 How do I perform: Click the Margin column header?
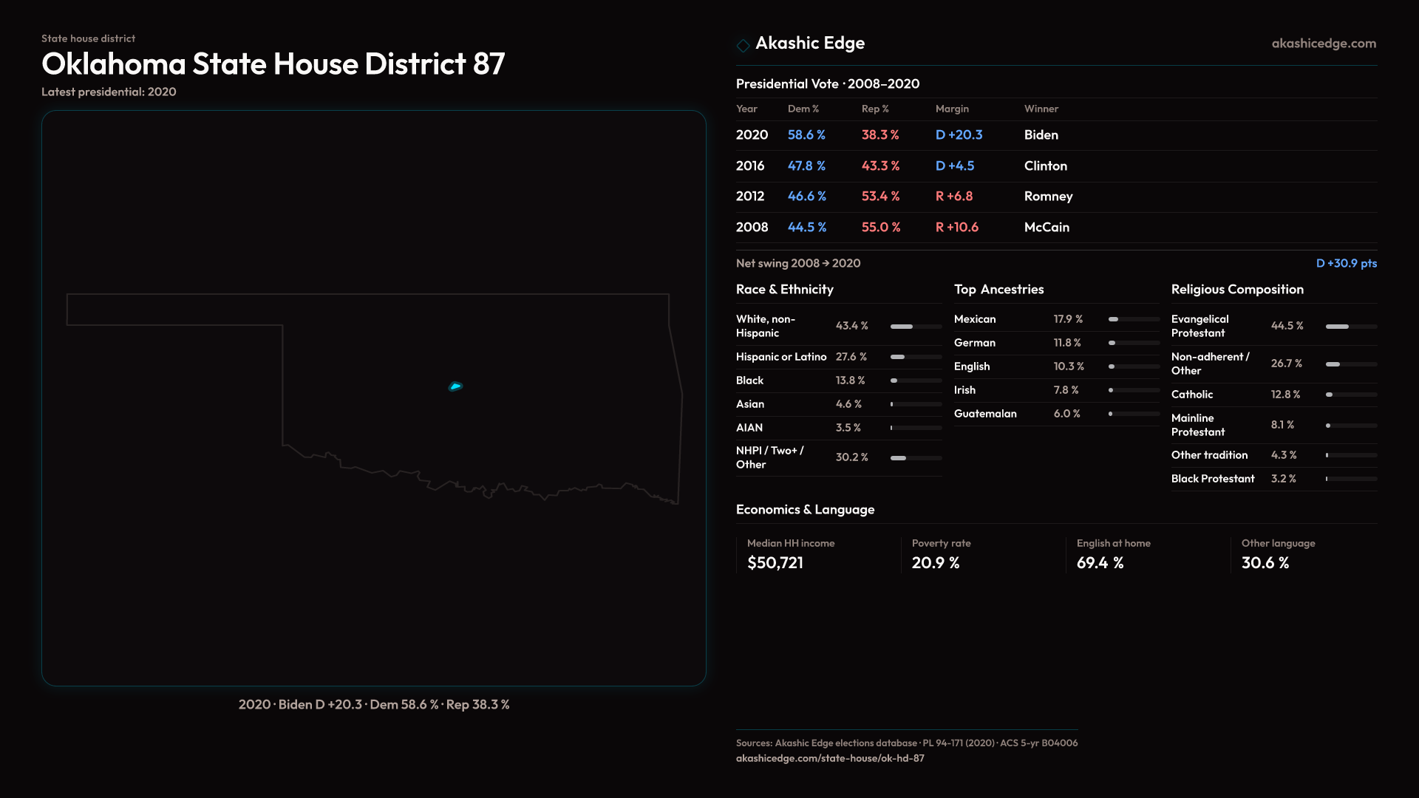(952, 109)
